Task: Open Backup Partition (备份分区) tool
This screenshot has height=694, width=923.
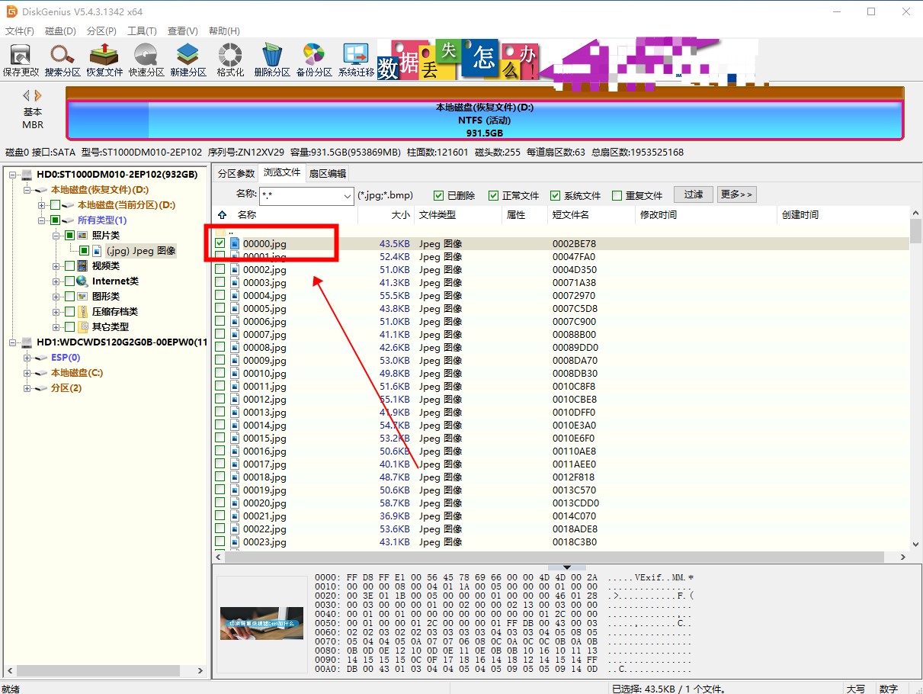Action: coord(314,60)
